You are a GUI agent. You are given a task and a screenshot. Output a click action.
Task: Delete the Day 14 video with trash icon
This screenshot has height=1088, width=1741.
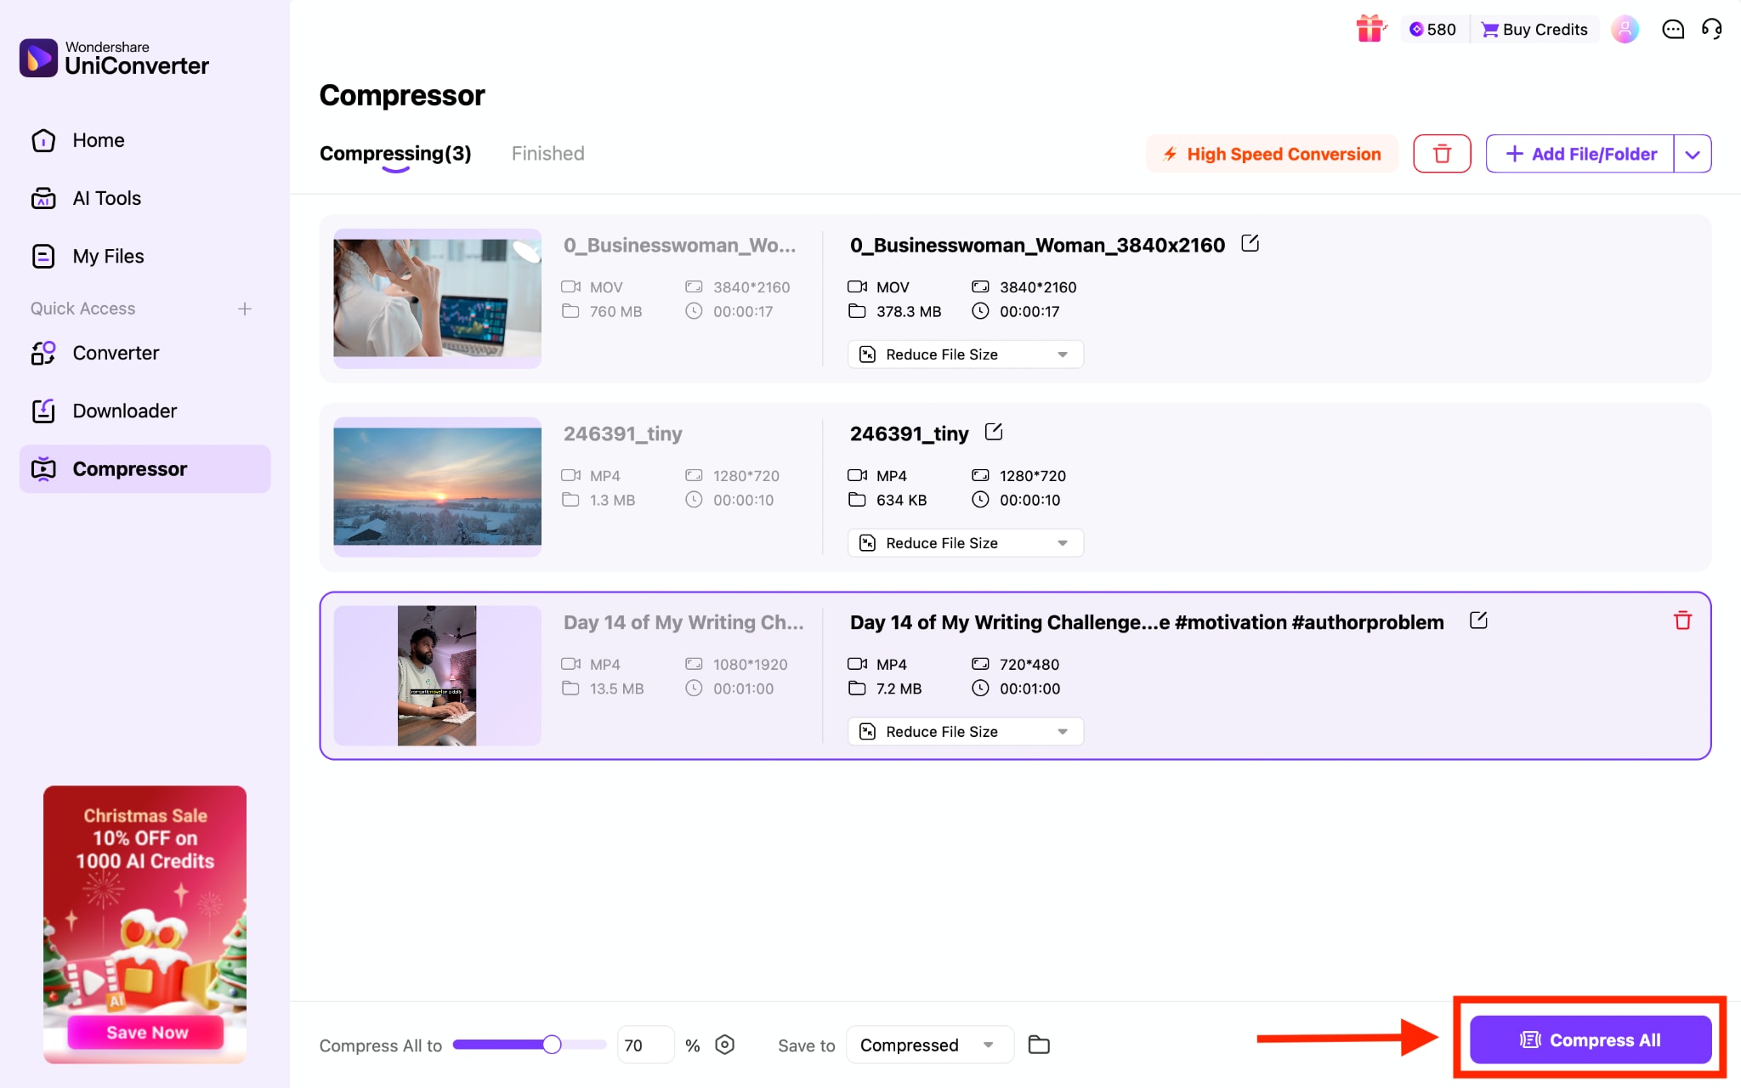1682,621
